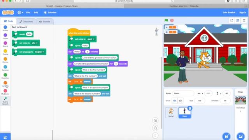The width and height of the screenshot is (249, 140).
Task: Reset workspace zoom with equals button
Action: click(x=155, y=135)
